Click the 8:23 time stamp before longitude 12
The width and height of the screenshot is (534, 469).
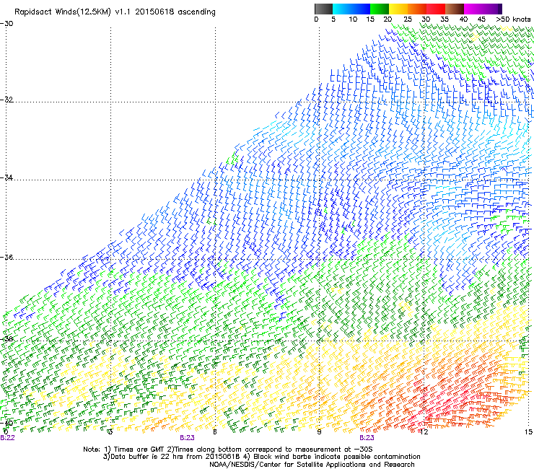pyautogui.click(x=367, y=438)
